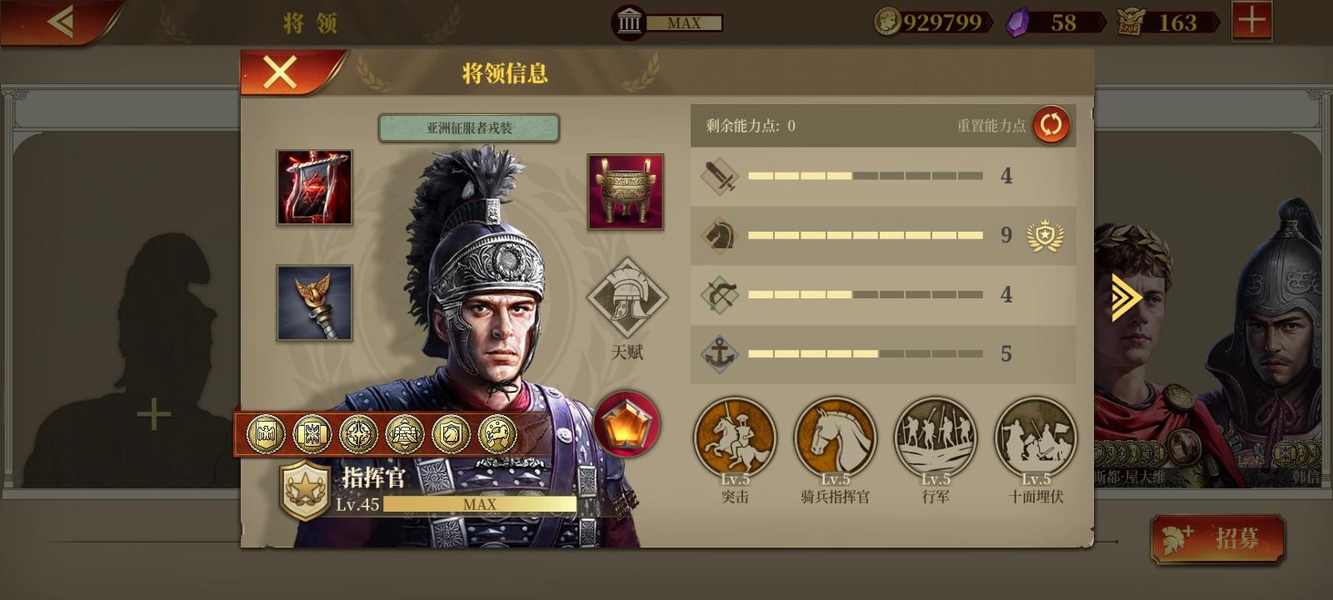Viewport: 1333px width, 600px height.
Task: Add a general in the empty silhouette slot
Action: [154, 414]
